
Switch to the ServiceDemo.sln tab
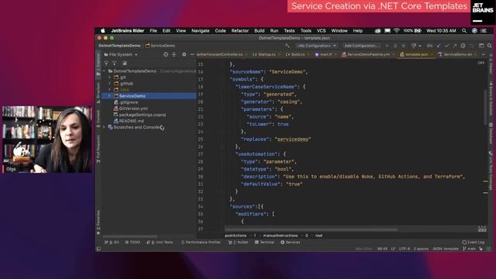point(457,54)
